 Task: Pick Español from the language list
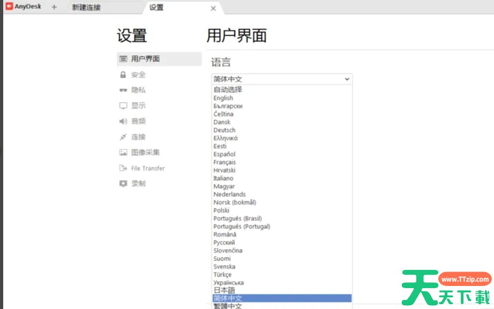[x=282, y=154]
